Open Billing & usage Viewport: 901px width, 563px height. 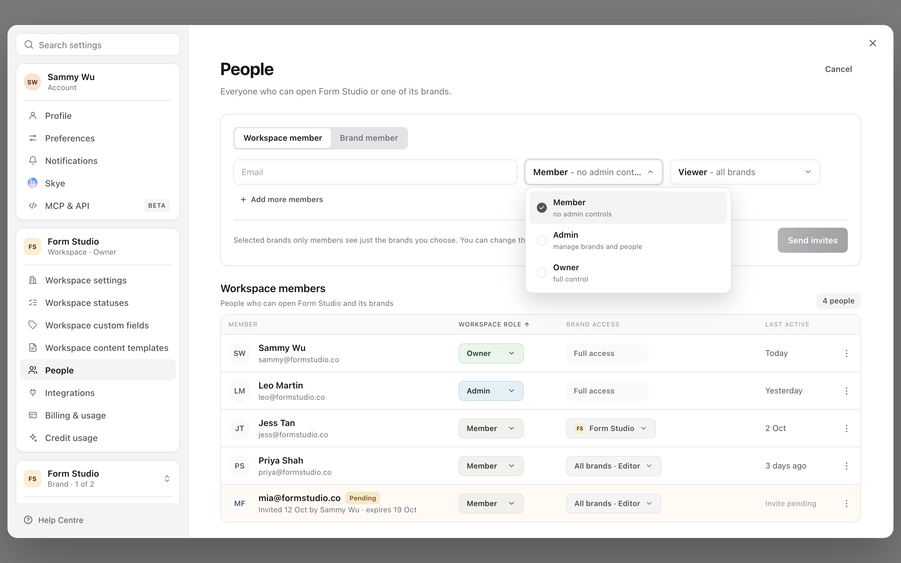(98, 416)
